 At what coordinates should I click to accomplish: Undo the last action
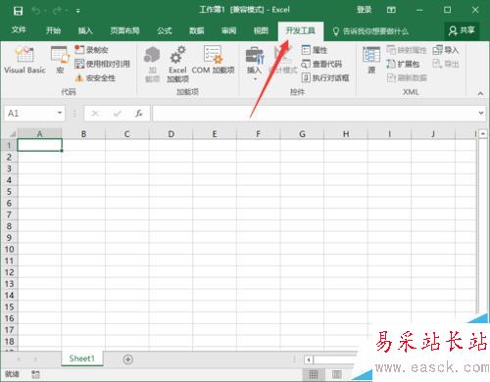(x=36, y=11)
